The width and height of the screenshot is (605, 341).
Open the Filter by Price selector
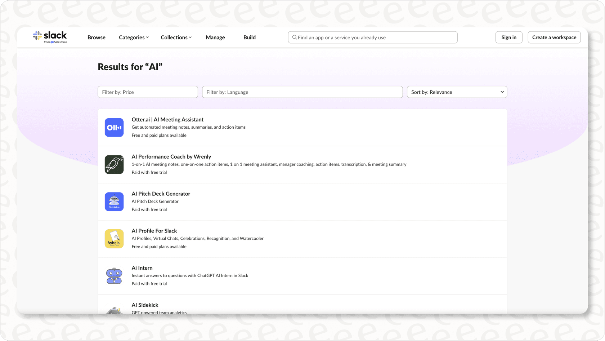(x=147, y=92)
